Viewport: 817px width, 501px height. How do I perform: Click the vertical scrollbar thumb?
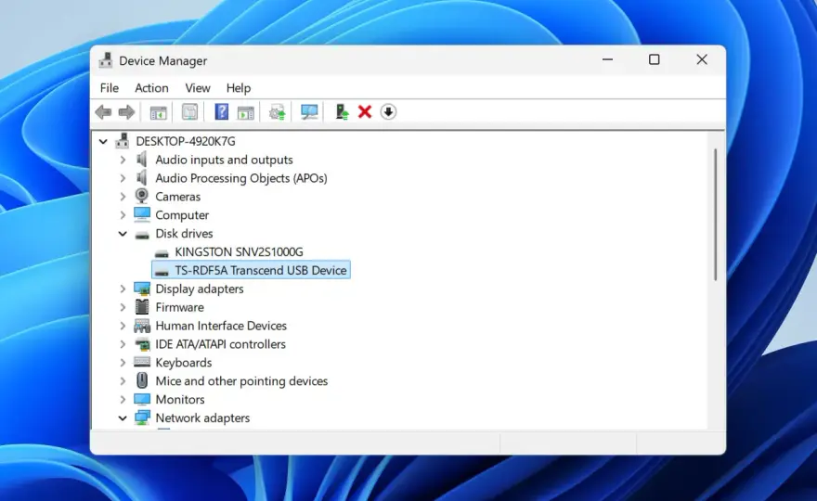point(716,214)
